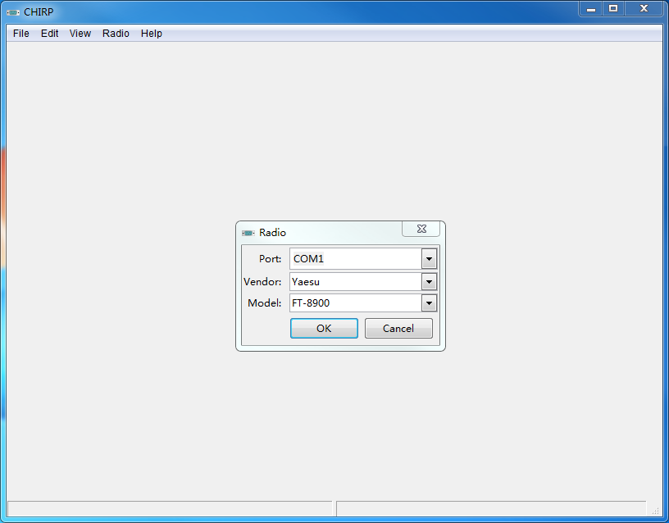Screen dimensions: 669x523
Task: Click the radio icon in dialog title
Action: 248,233
